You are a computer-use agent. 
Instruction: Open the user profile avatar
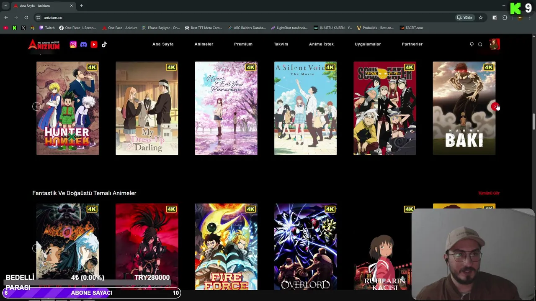tap(495, 44)
